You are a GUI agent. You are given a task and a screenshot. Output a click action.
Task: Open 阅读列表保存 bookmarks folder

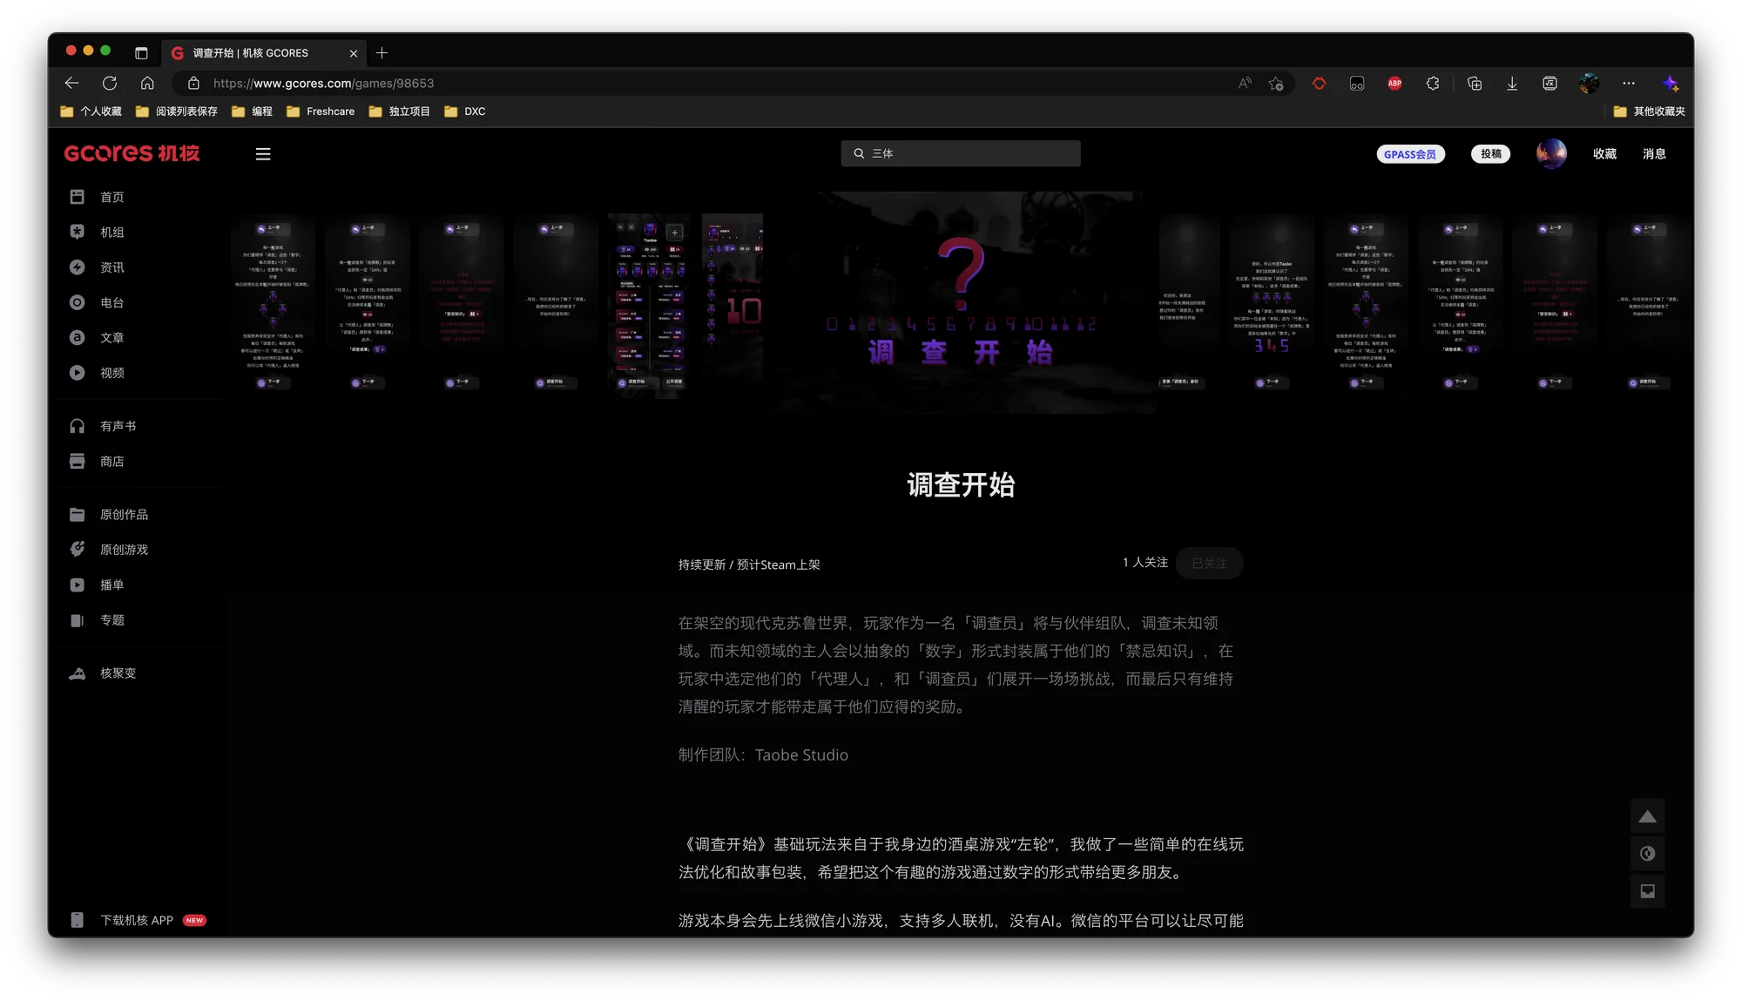coord(176,112)
